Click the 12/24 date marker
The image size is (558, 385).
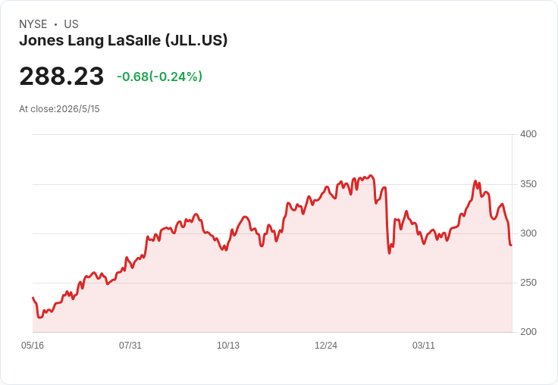326,346
